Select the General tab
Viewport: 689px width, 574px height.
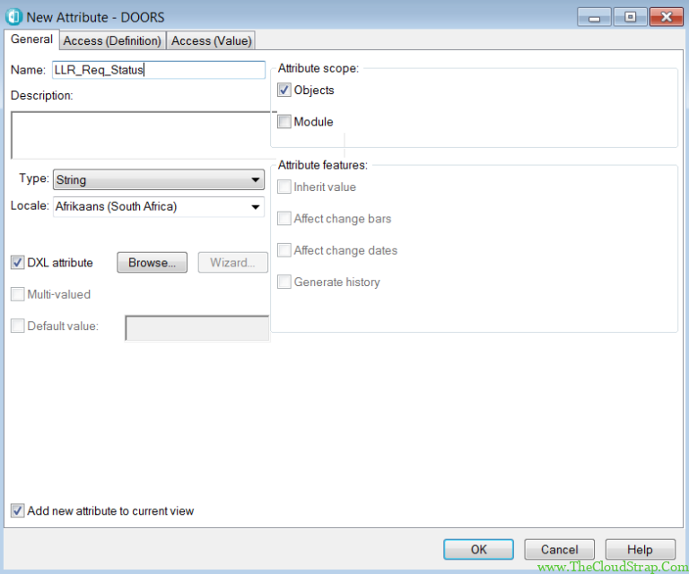point(31,39)
